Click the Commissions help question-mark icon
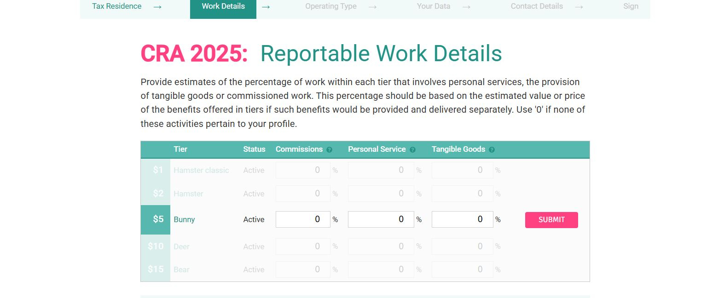 tap(330, 150)
